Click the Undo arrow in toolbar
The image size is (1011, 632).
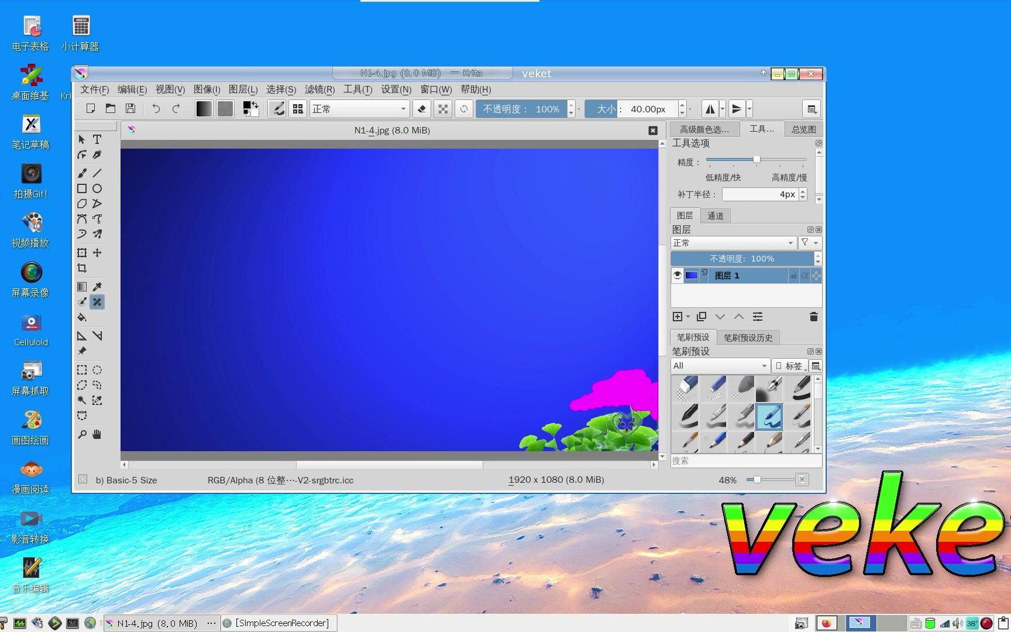point(156,109)
